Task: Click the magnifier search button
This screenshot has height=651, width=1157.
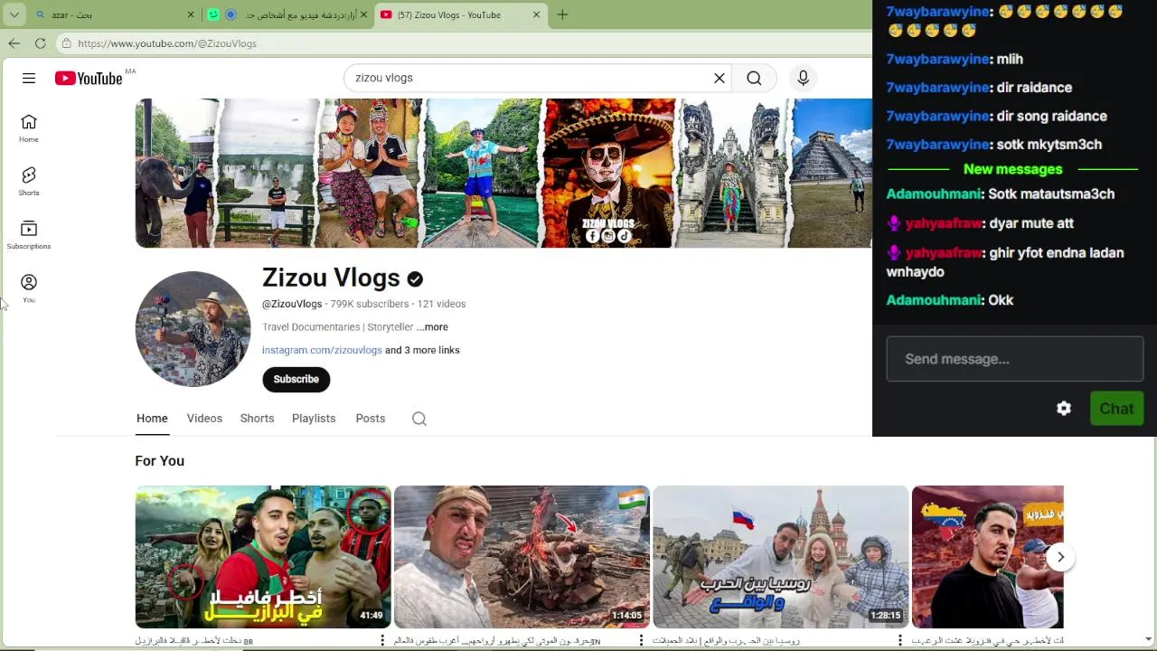Action: [x=754, y=79]
